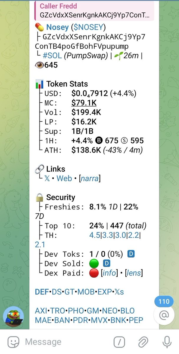Start voice recording with microphone icon
The height and width of the screenshot is (354, 179).
coord(167,342)
